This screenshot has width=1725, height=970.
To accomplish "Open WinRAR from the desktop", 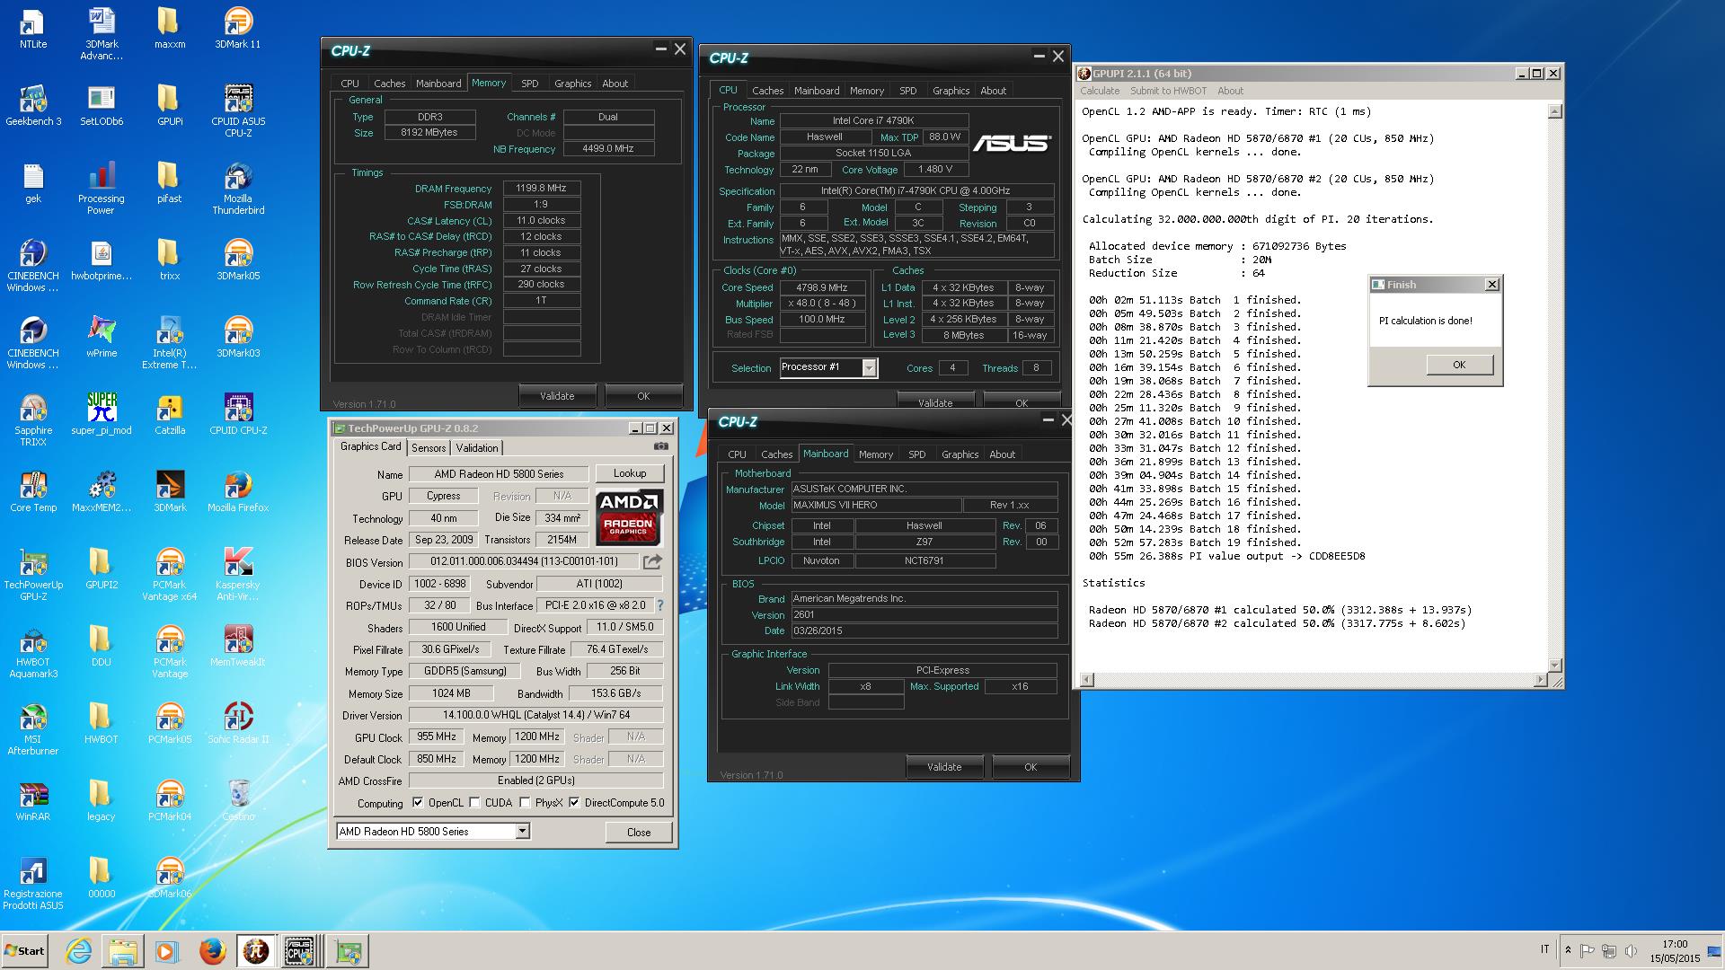I will [x=33, y=801].
